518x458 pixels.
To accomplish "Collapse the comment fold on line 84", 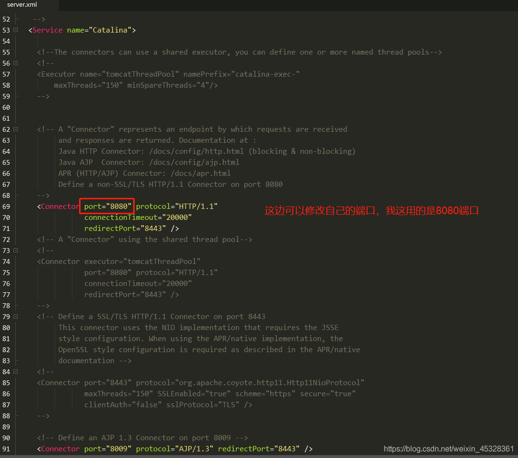I will coord(15,371).
